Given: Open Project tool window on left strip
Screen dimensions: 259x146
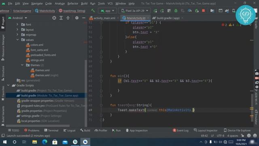Looking at the screenshot, I should (x=3, y=23).
